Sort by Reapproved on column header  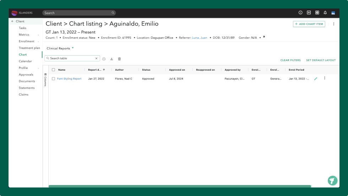(205, 70)
